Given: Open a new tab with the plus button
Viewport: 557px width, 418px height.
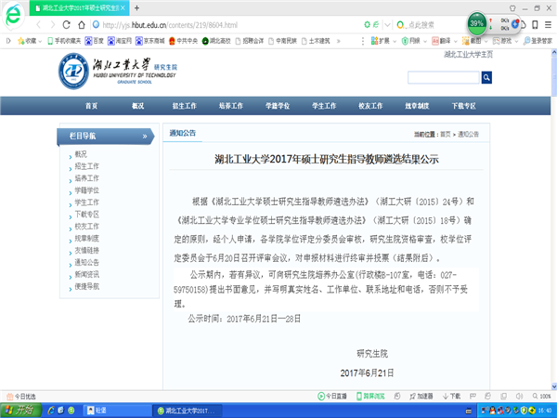Looking at the screenshot, I should [136, 7].
